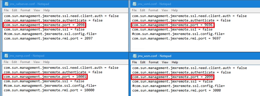Place cursor on port = 9696 line

pos(173,25)
